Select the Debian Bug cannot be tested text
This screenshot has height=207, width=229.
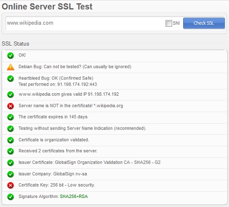click(75, 67)
